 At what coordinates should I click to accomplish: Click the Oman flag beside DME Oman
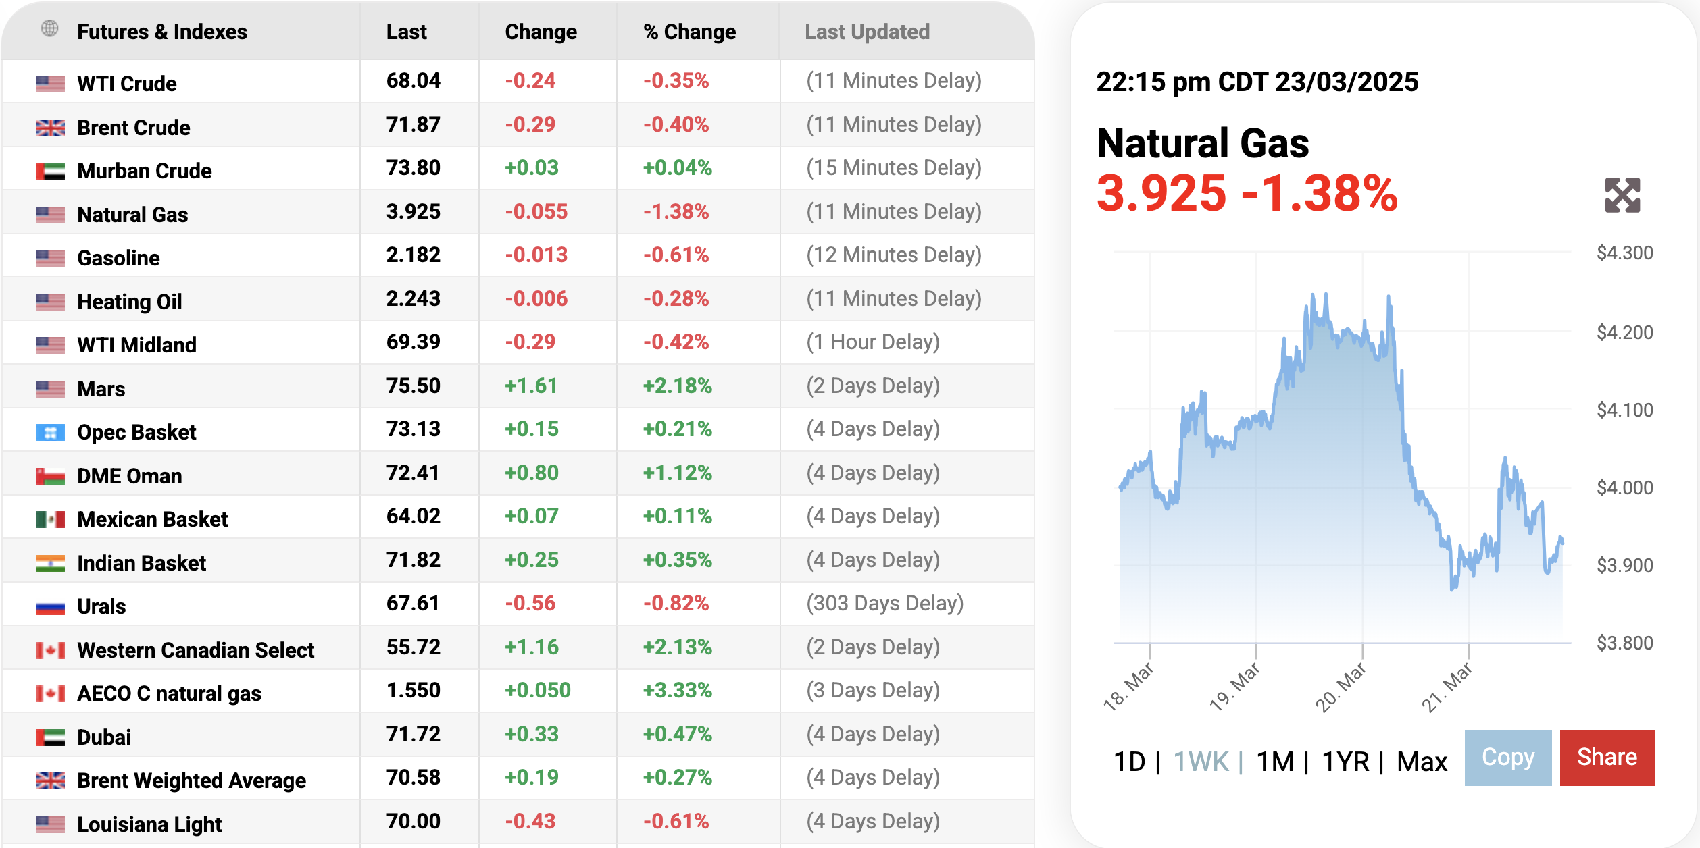pyautogui.click(x=50, y=476)
